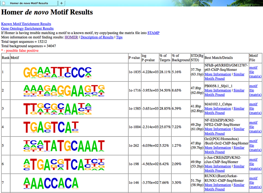Click rank 7 AAACCACA motif logo
Image resolution: width=263 pixels, height=193 pixels.
[51, 183]
